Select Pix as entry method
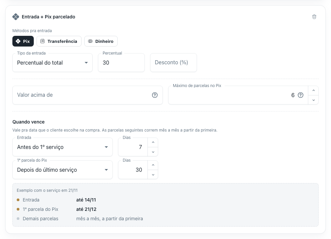331x239 pixels. pos(23,41)
